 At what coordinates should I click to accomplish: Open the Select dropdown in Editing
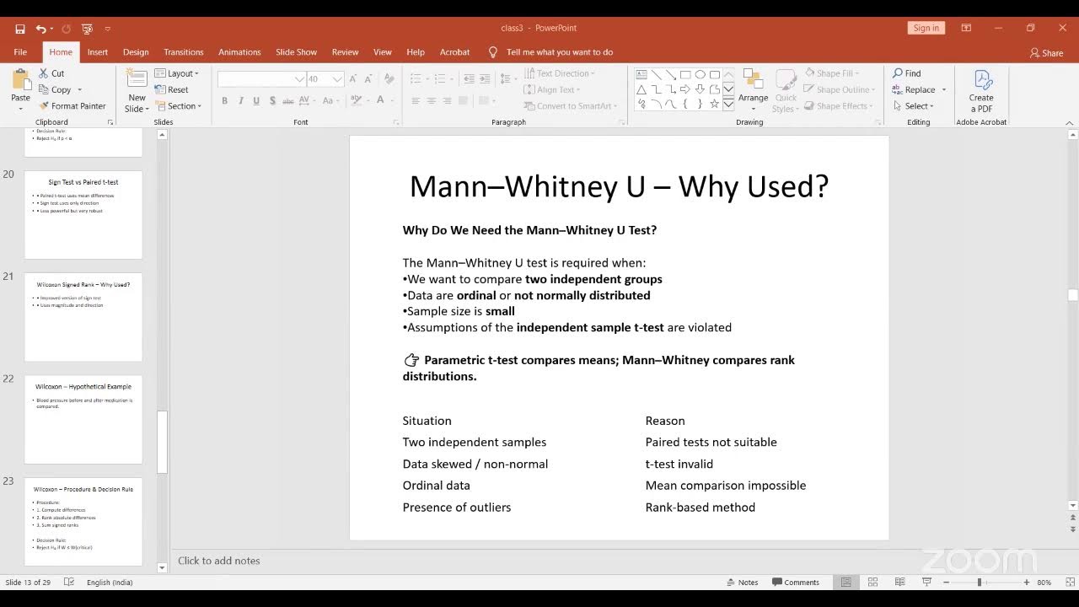(914, 106)
